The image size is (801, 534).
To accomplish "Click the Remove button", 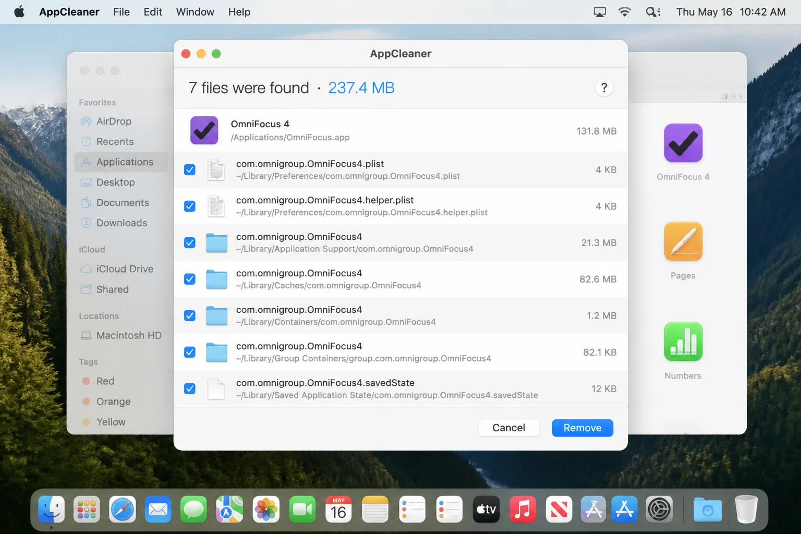I will click(x=582, y=428).
